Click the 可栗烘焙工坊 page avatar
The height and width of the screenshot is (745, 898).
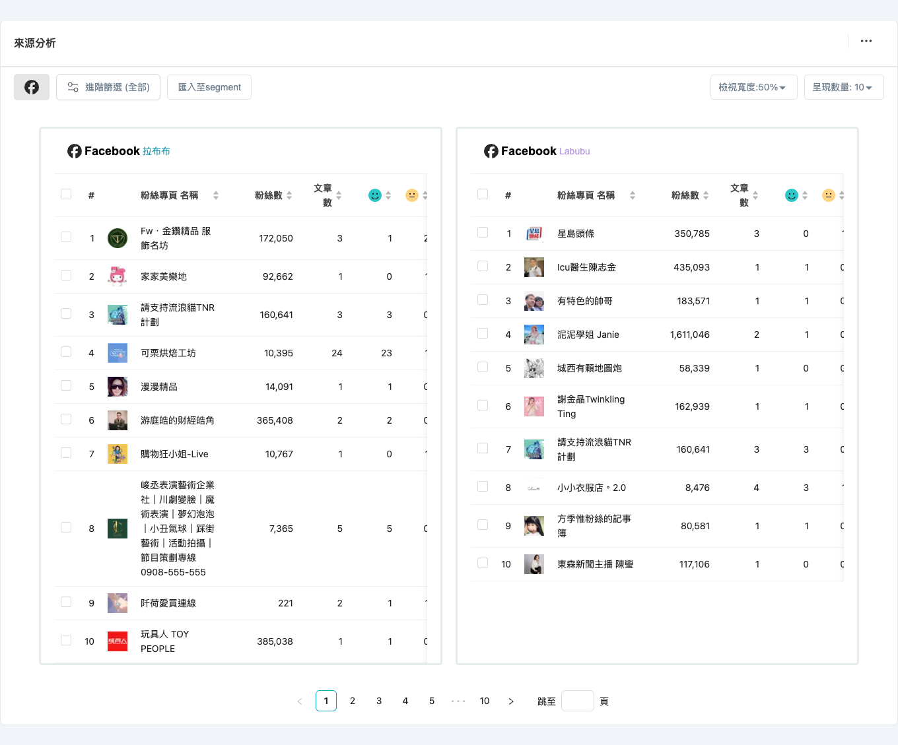118,353
